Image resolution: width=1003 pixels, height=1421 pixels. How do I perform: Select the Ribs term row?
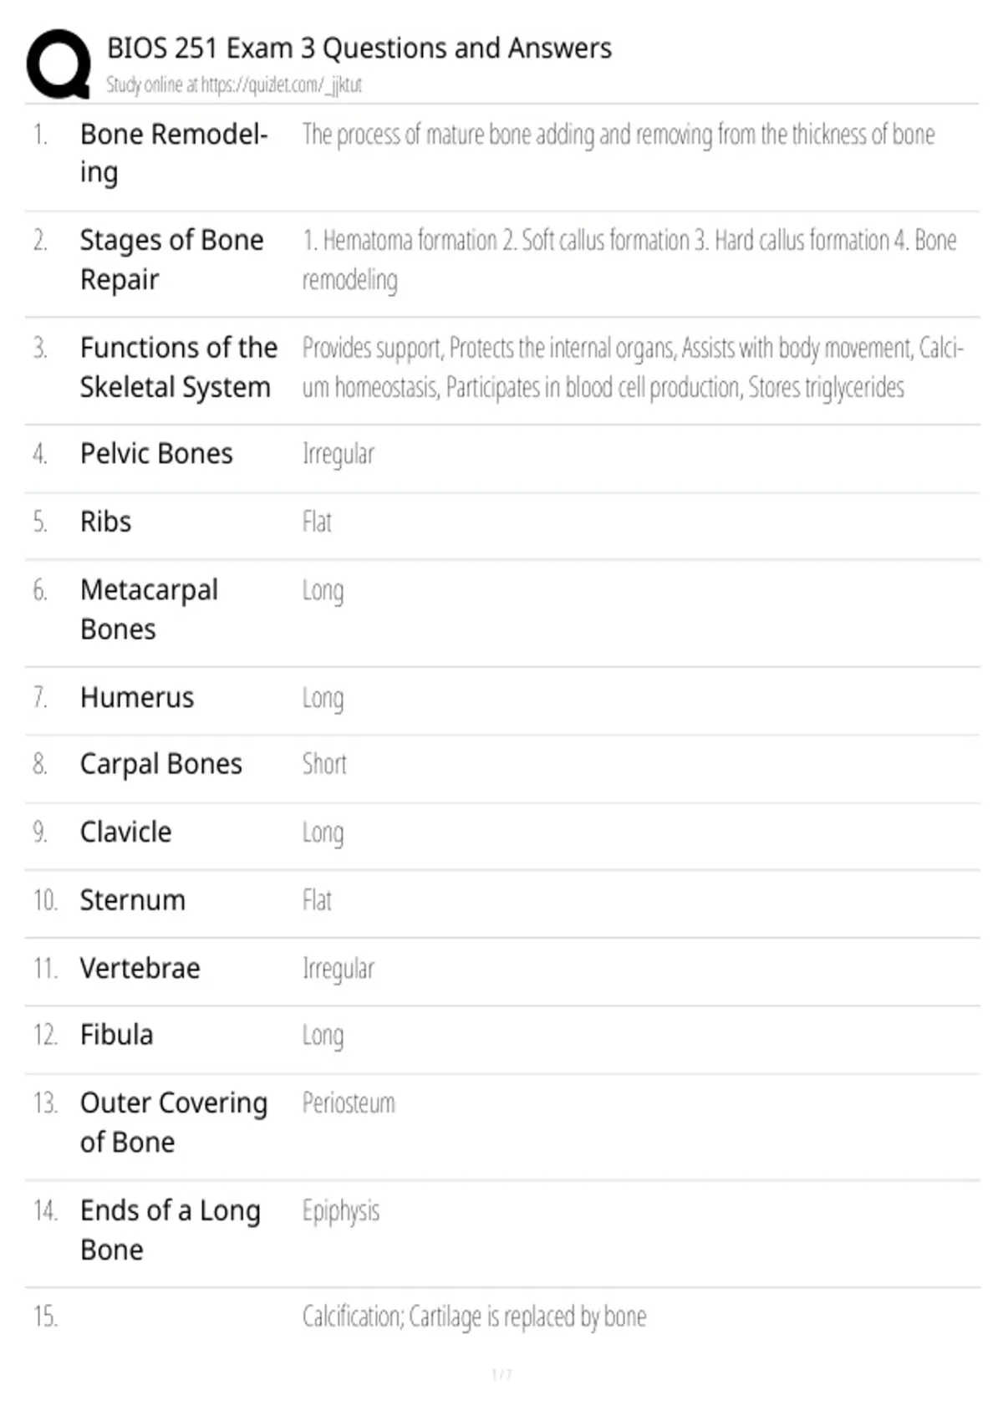(501, 522)
